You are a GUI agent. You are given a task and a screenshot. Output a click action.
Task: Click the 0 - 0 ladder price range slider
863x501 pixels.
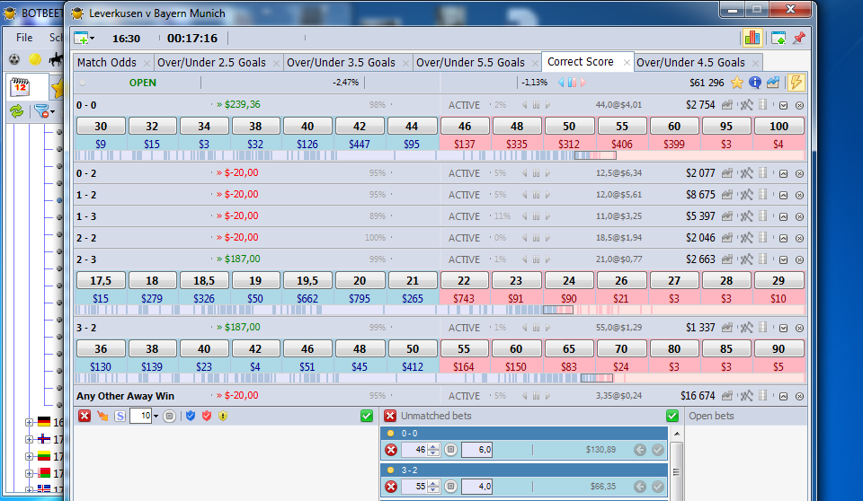[x=595, y=155]
